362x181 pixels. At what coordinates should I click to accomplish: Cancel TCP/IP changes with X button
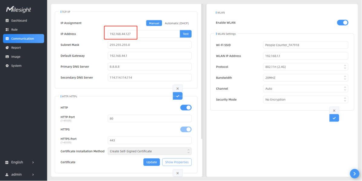(178, 89)
